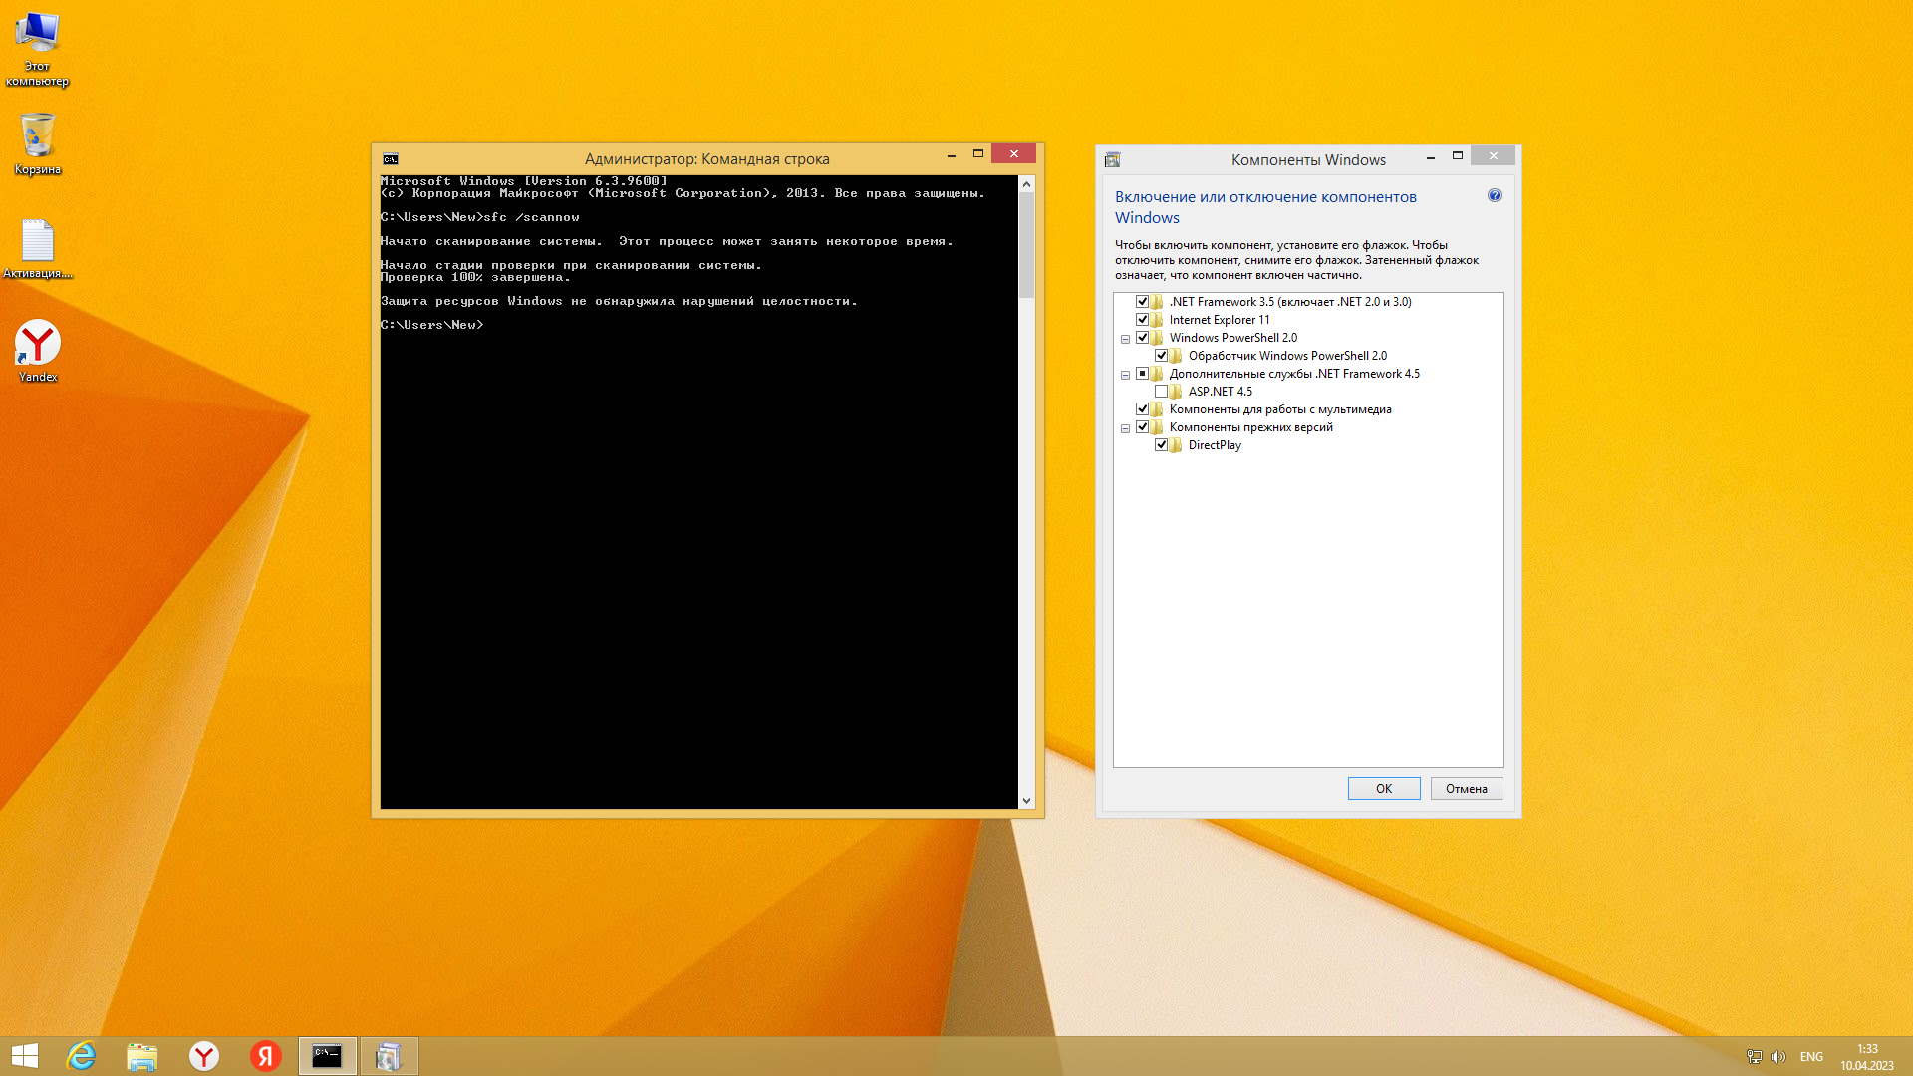1913x1076 pixels.
Task: Open the command prompt title bar system menu icon
Action: (x=391, y=159)
